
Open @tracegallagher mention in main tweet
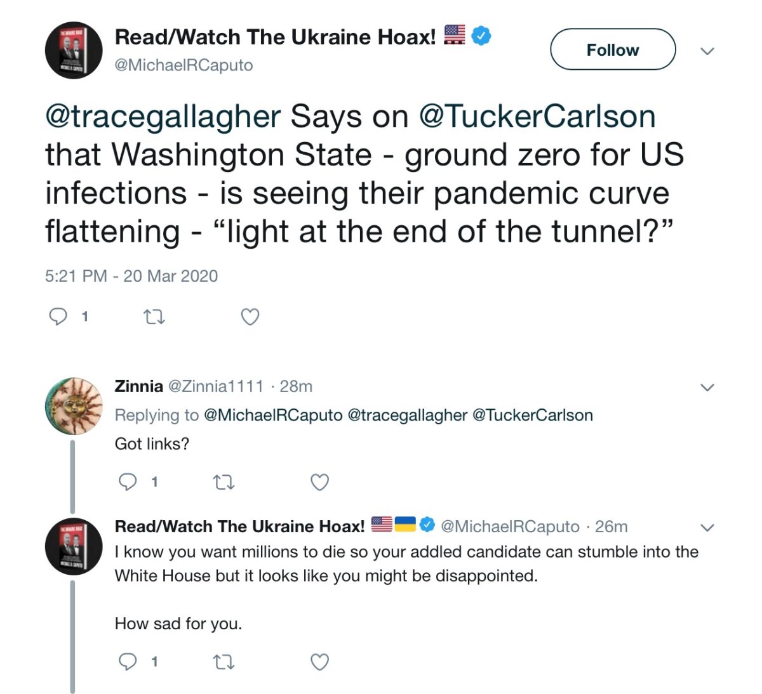(x=163, y=117)
